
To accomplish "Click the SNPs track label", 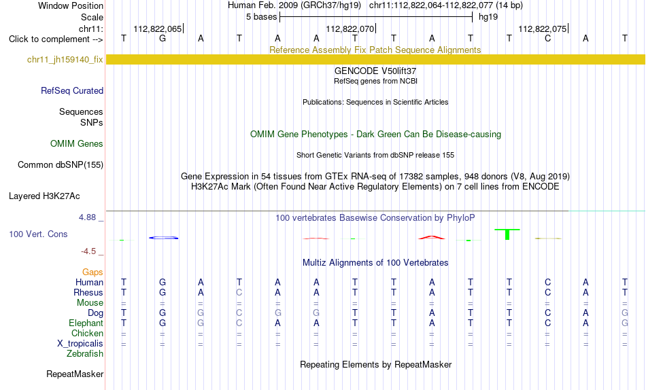I will tap(92, 123).
